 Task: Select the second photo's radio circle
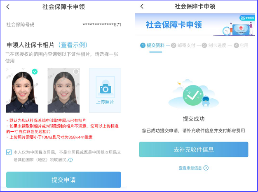click(x=76, y=72)
